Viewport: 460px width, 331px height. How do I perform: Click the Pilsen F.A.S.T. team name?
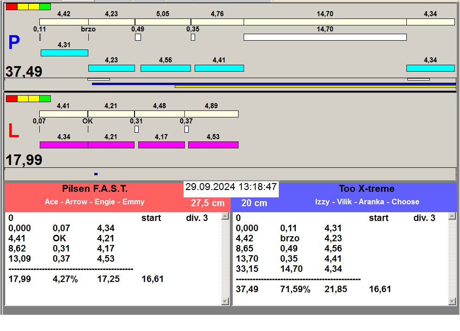[x=95, y=189]
